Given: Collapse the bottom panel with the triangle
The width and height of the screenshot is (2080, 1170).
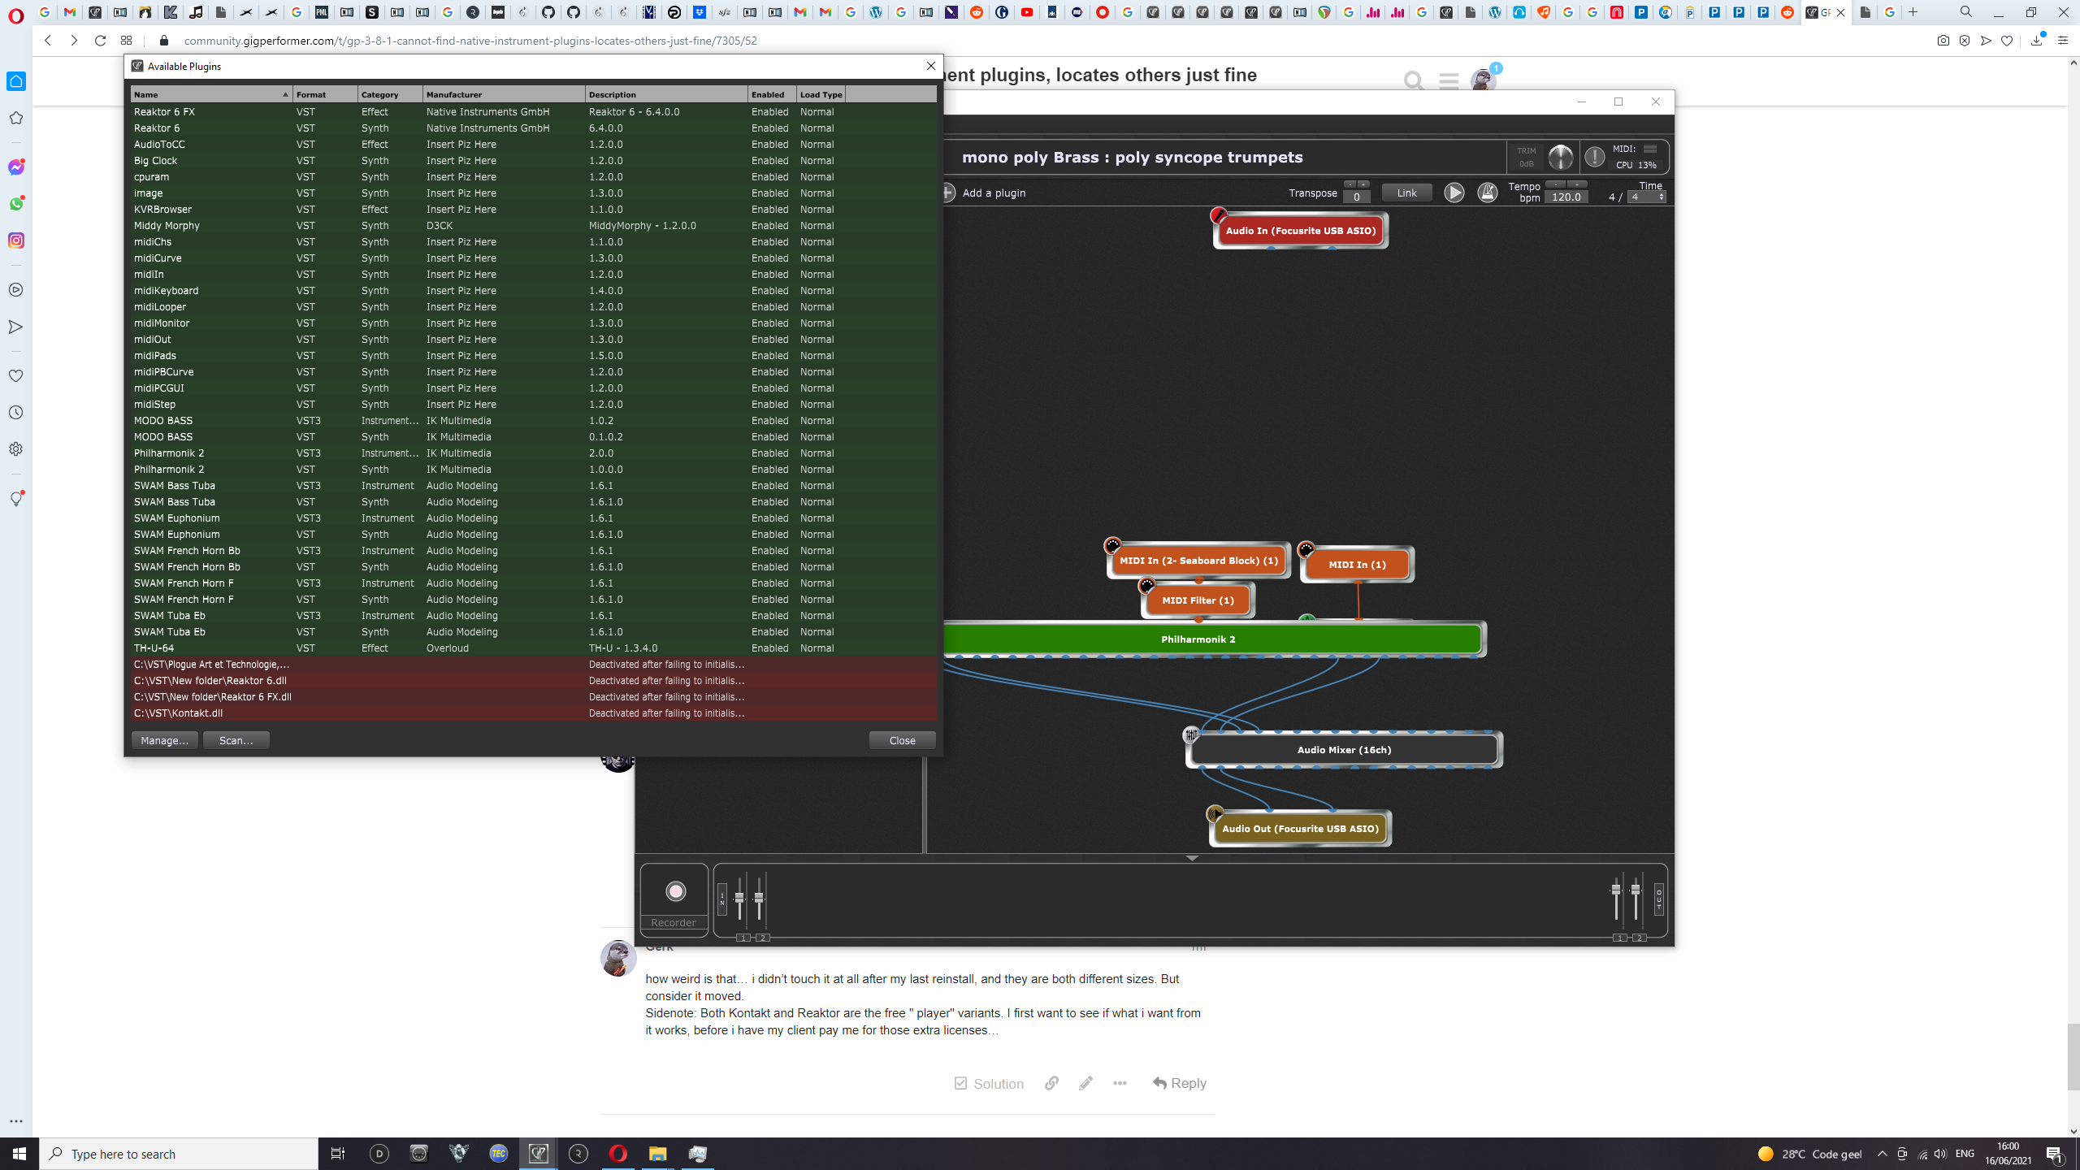Looking at the screenshot, I should pos(1192,858).
